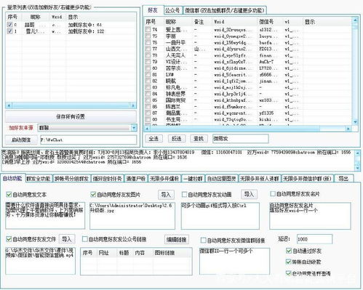Click message log scroll-down arrow
The height and width of the screenshot is (290, 363).
357,168
